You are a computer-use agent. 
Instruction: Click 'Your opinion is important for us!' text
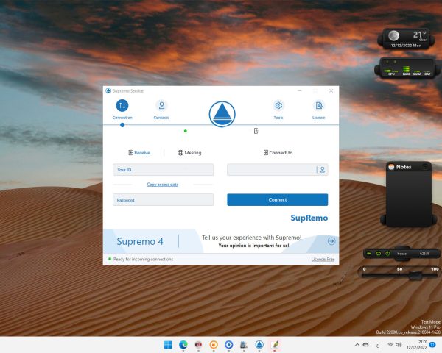point(253,246)
